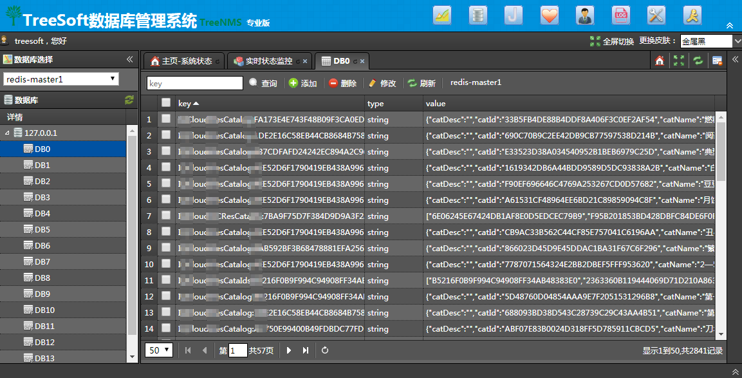Open the database cylinder icon in header
Viewport: 742px width, 378px height.
click(x=478, y=15)
